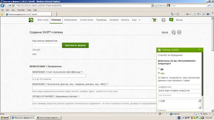The height and width of the screenshot is (120, 214).
Task: Open the green messages bubble icon
Action: [171, 20]
